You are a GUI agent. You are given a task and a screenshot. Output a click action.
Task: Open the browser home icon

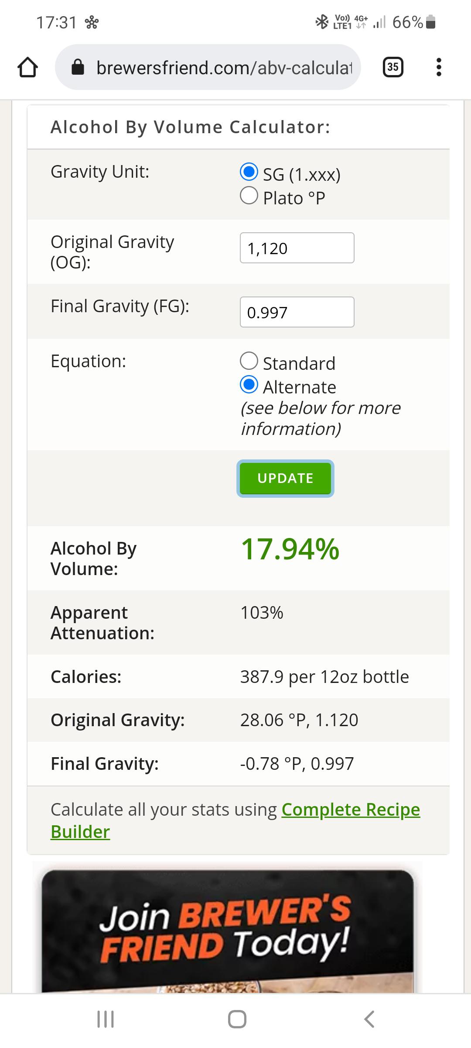tap(27, 66)
